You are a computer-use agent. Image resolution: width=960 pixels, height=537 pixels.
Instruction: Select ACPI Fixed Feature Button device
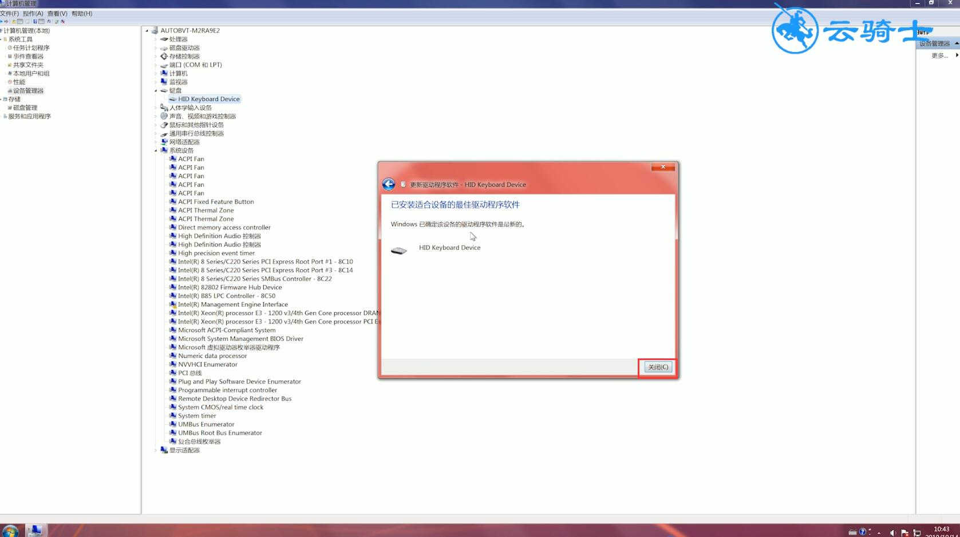click(x=216, y=202)
